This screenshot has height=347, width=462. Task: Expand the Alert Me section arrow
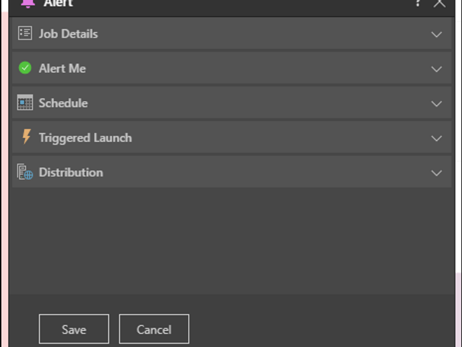point(437,69)
